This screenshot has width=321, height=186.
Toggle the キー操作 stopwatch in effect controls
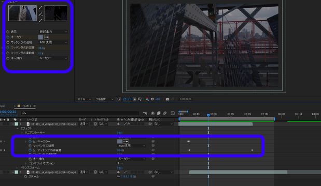[x=8, y=58]
